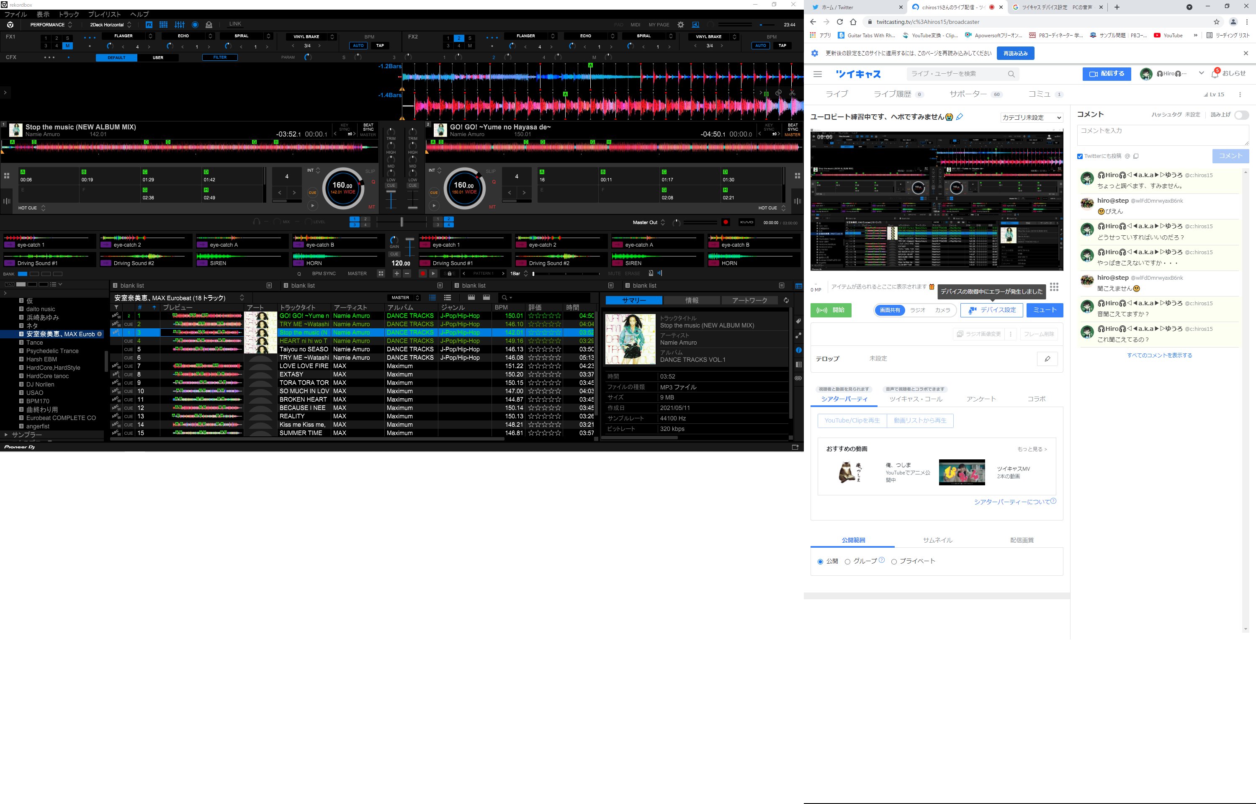The image size is (1256, 804).
Task: Select the 公開 radio button
Action: point(820,562)
